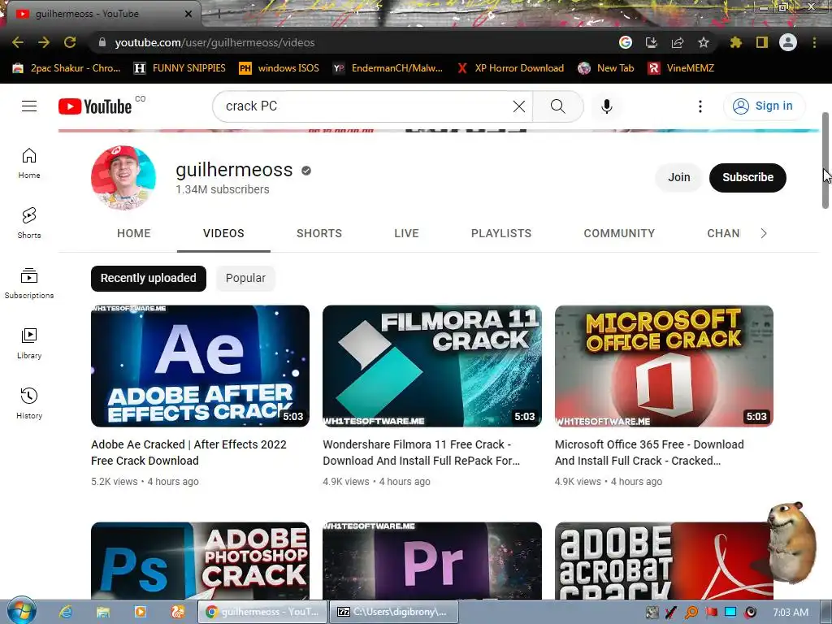Open the Microsoft Office Crack thumbnail

[x=664, y=366]
